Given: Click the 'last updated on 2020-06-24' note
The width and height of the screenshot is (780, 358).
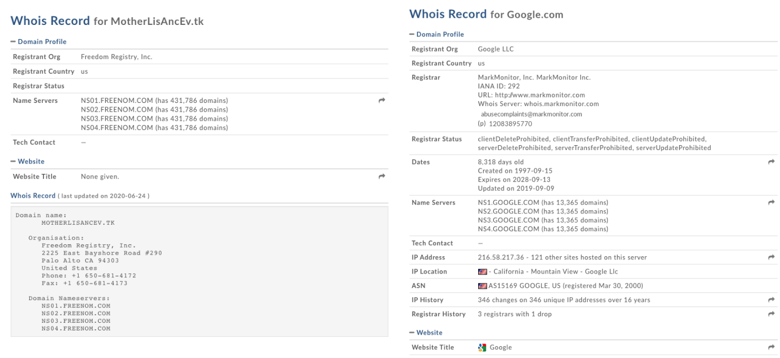Looking at the screenshot, I should (104, 196).
